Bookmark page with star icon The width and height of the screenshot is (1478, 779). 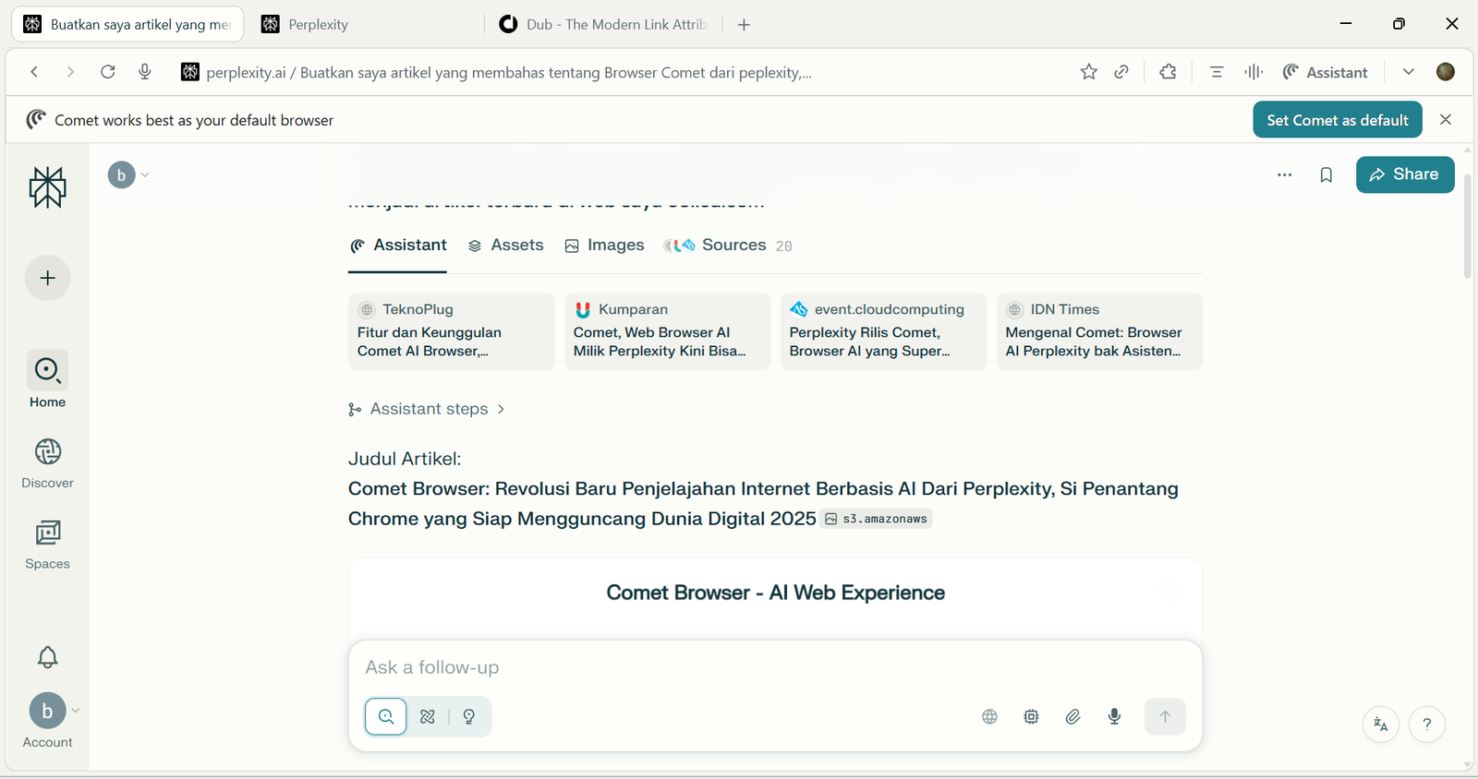tap(1089, 72)
